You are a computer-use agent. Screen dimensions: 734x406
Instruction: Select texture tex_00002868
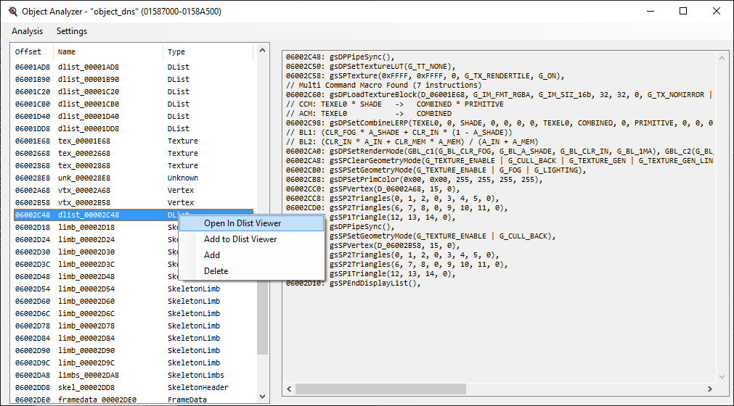pyautogui.click(x=134, y=166)
